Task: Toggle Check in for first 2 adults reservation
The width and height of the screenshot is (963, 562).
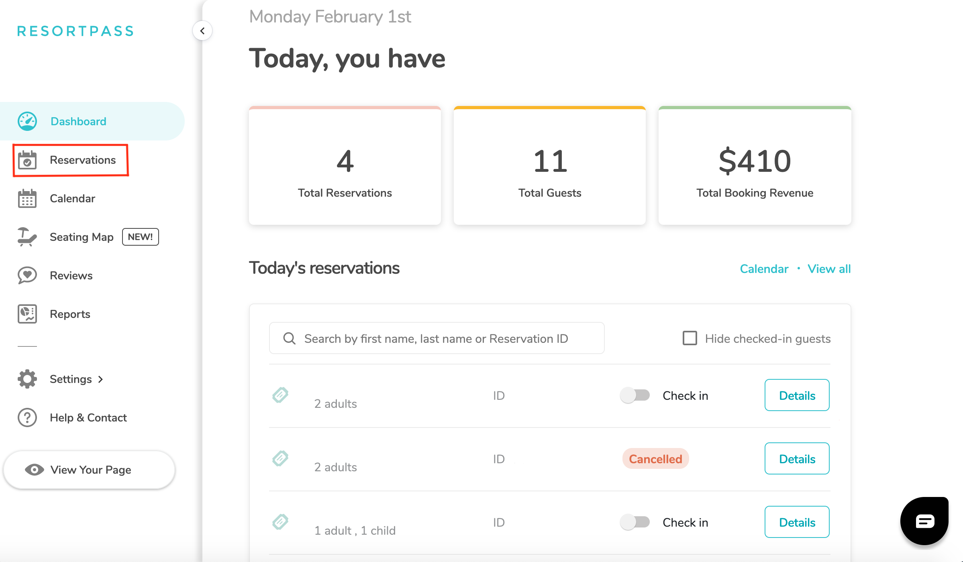Action: tap(635, 395)
